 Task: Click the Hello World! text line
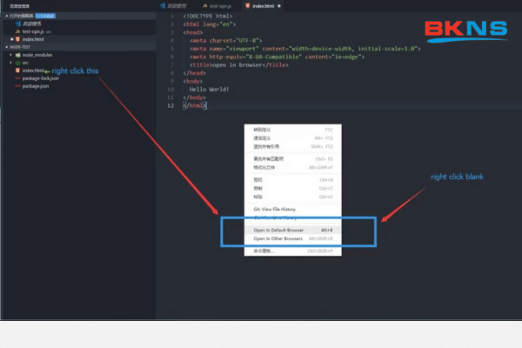(x=209, y=90)
